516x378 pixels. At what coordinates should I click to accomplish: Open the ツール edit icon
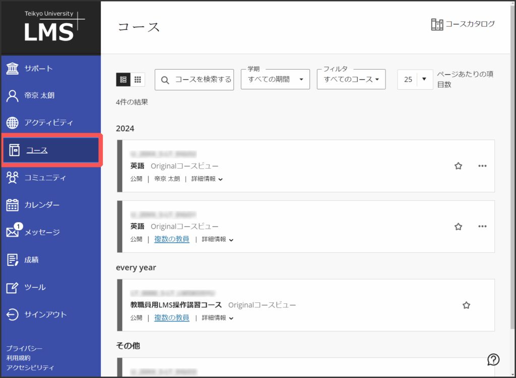12,287
